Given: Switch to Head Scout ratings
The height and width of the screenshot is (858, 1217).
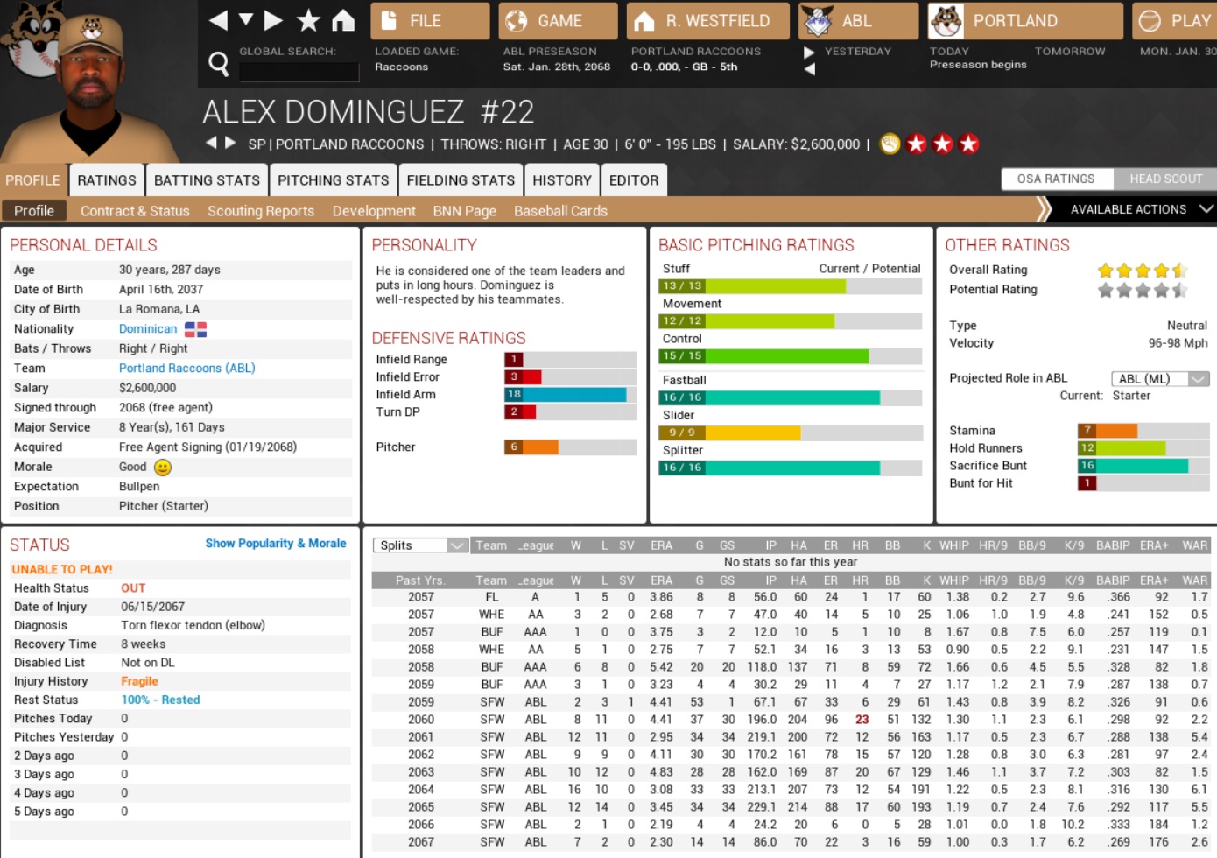Looking at the screenshot, I should point(1165,179).
